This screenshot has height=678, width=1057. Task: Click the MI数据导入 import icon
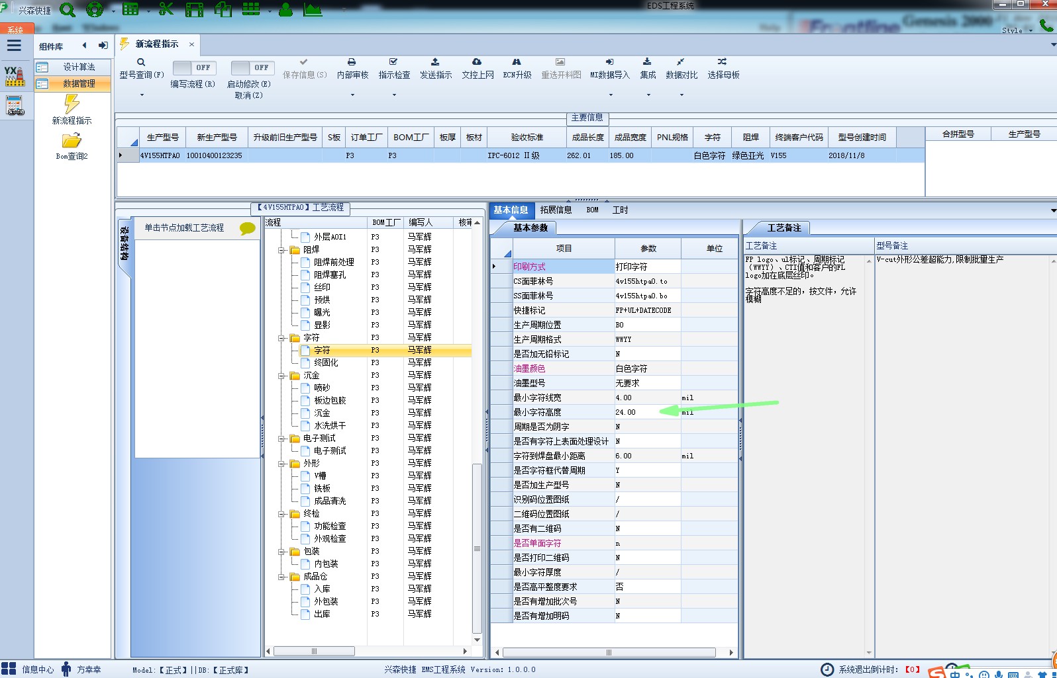(x=609, y=62)
